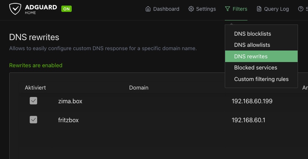Click the green ON status badge
The height and width of the screenshot is (159, 308).
pos(67,9)
